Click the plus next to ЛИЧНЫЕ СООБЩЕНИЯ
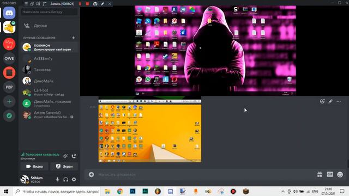The image size is (349, 196). [73, 38]
